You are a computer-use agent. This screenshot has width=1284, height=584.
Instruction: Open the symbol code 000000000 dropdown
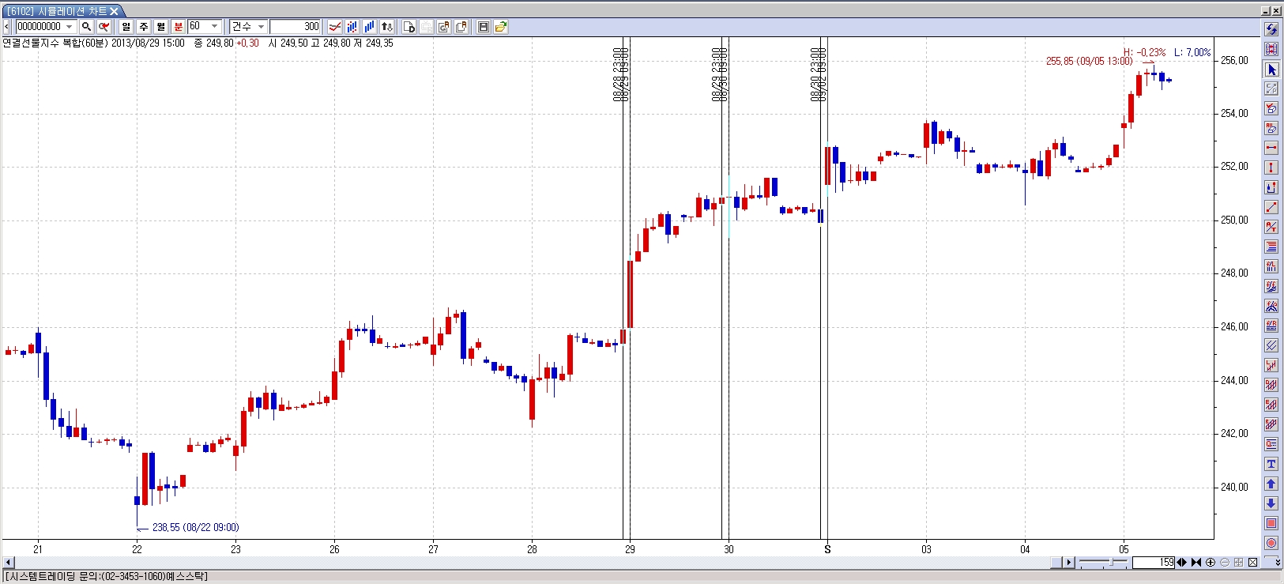[x=70, y=27]
